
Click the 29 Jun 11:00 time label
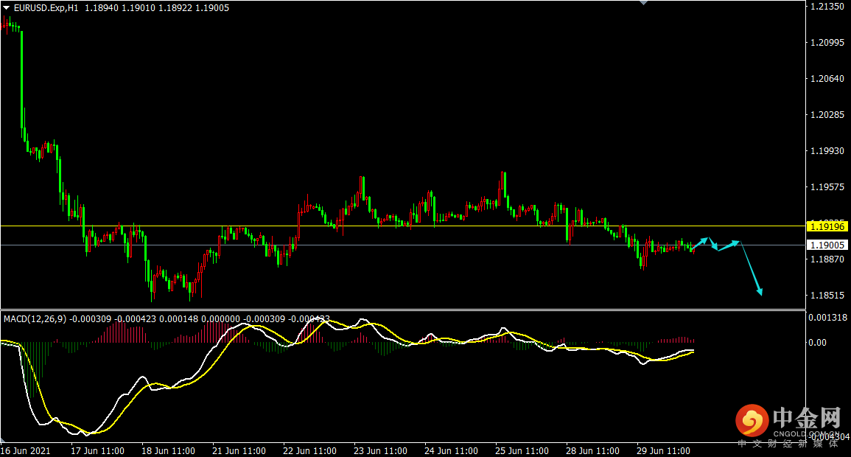pyautogui.click(x=663, y=450)
